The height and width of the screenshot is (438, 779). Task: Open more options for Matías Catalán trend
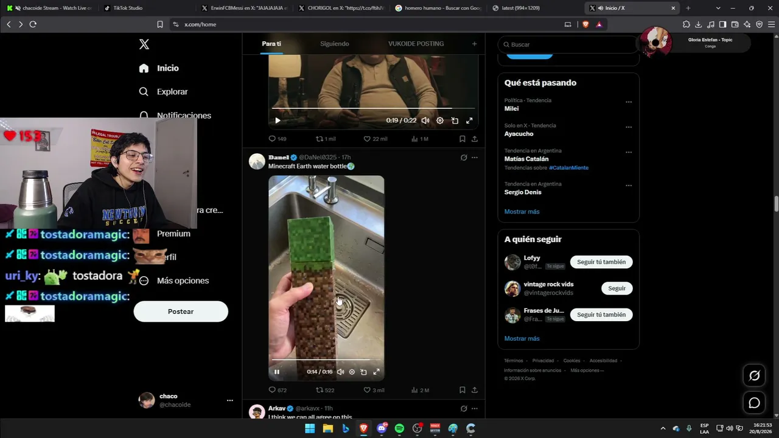pyautogui.click(x=629, y=152)
